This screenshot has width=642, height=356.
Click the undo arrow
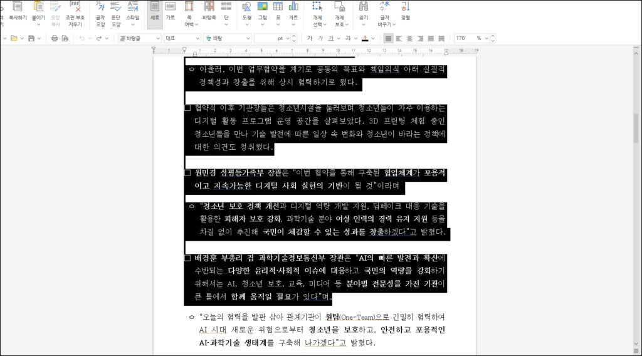82,38
